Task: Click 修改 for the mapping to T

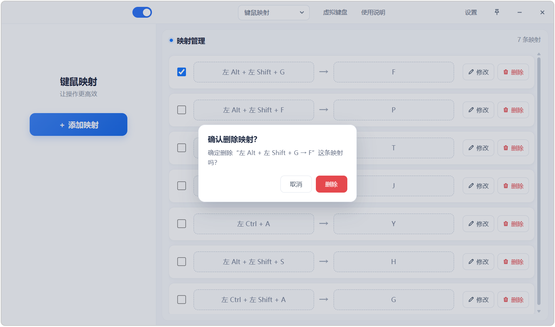Action: coord(478,148)
